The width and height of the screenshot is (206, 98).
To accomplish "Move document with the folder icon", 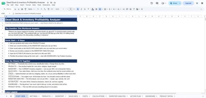I will [51, 3].
